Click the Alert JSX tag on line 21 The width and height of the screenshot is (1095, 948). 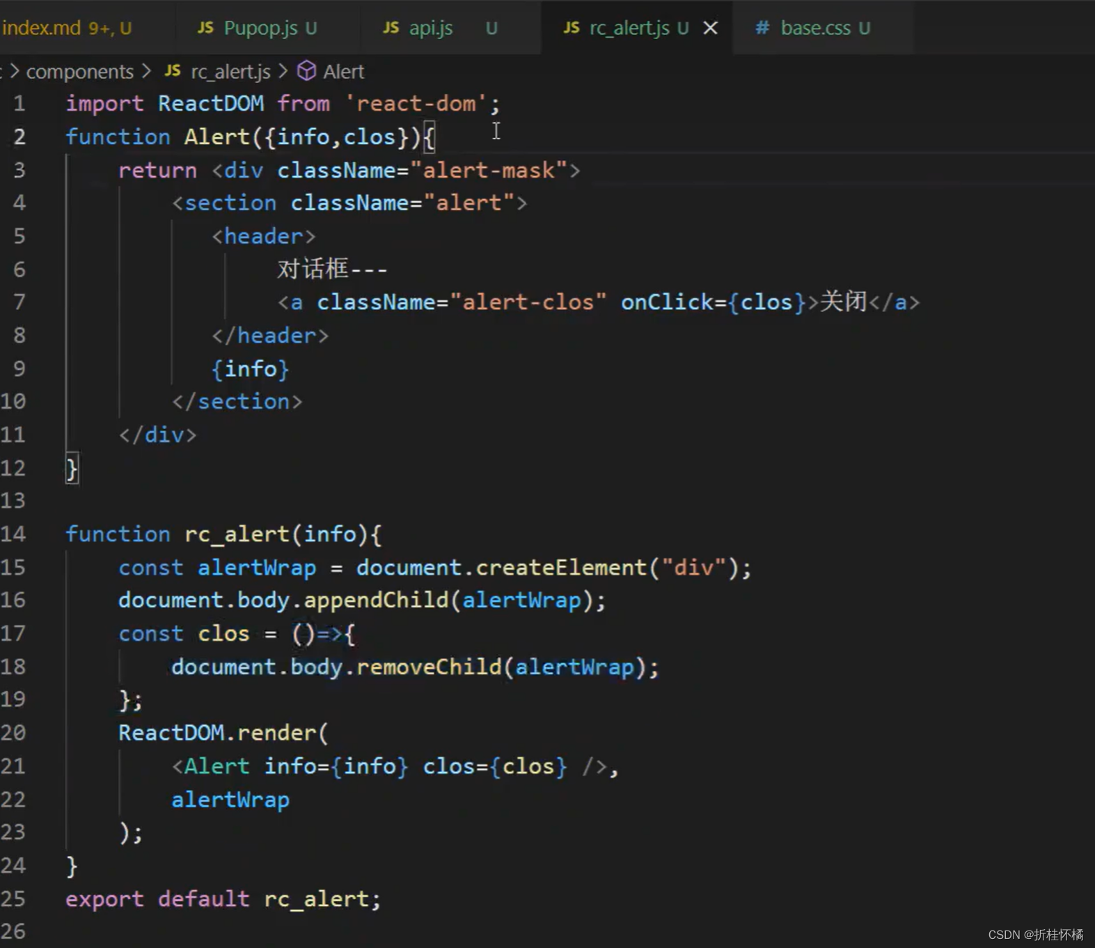click(216, 766)
